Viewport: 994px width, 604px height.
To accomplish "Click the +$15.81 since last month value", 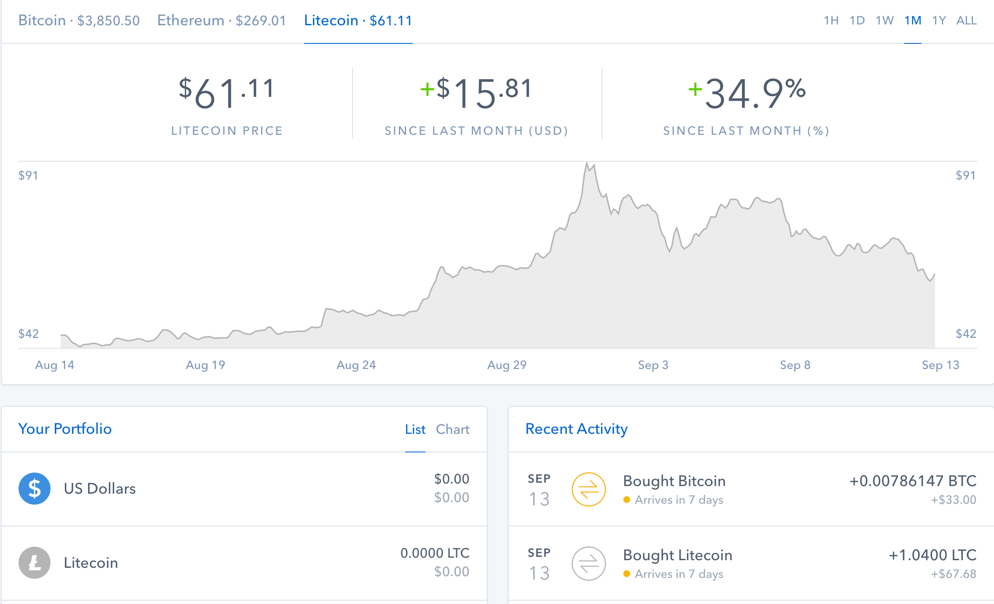I will click(477, 93).
